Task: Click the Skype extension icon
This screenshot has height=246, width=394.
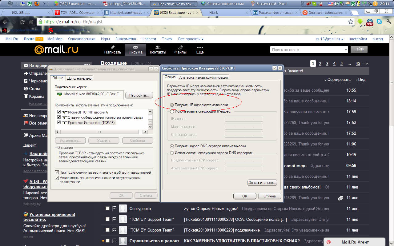Action: [379, 22]
